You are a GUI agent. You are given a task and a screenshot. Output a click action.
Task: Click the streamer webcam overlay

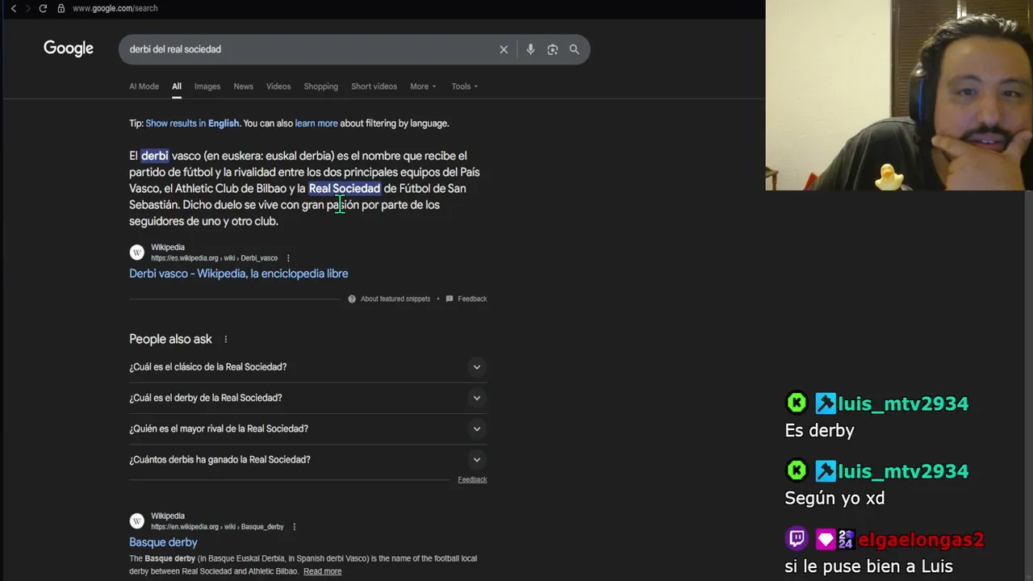coord(899,95)
